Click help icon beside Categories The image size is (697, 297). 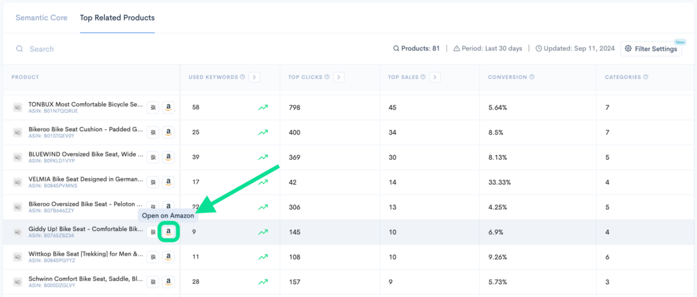tap(645, 77)
